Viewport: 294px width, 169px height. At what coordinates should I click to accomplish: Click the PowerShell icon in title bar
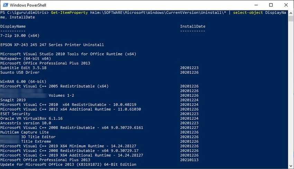point(6,5)
